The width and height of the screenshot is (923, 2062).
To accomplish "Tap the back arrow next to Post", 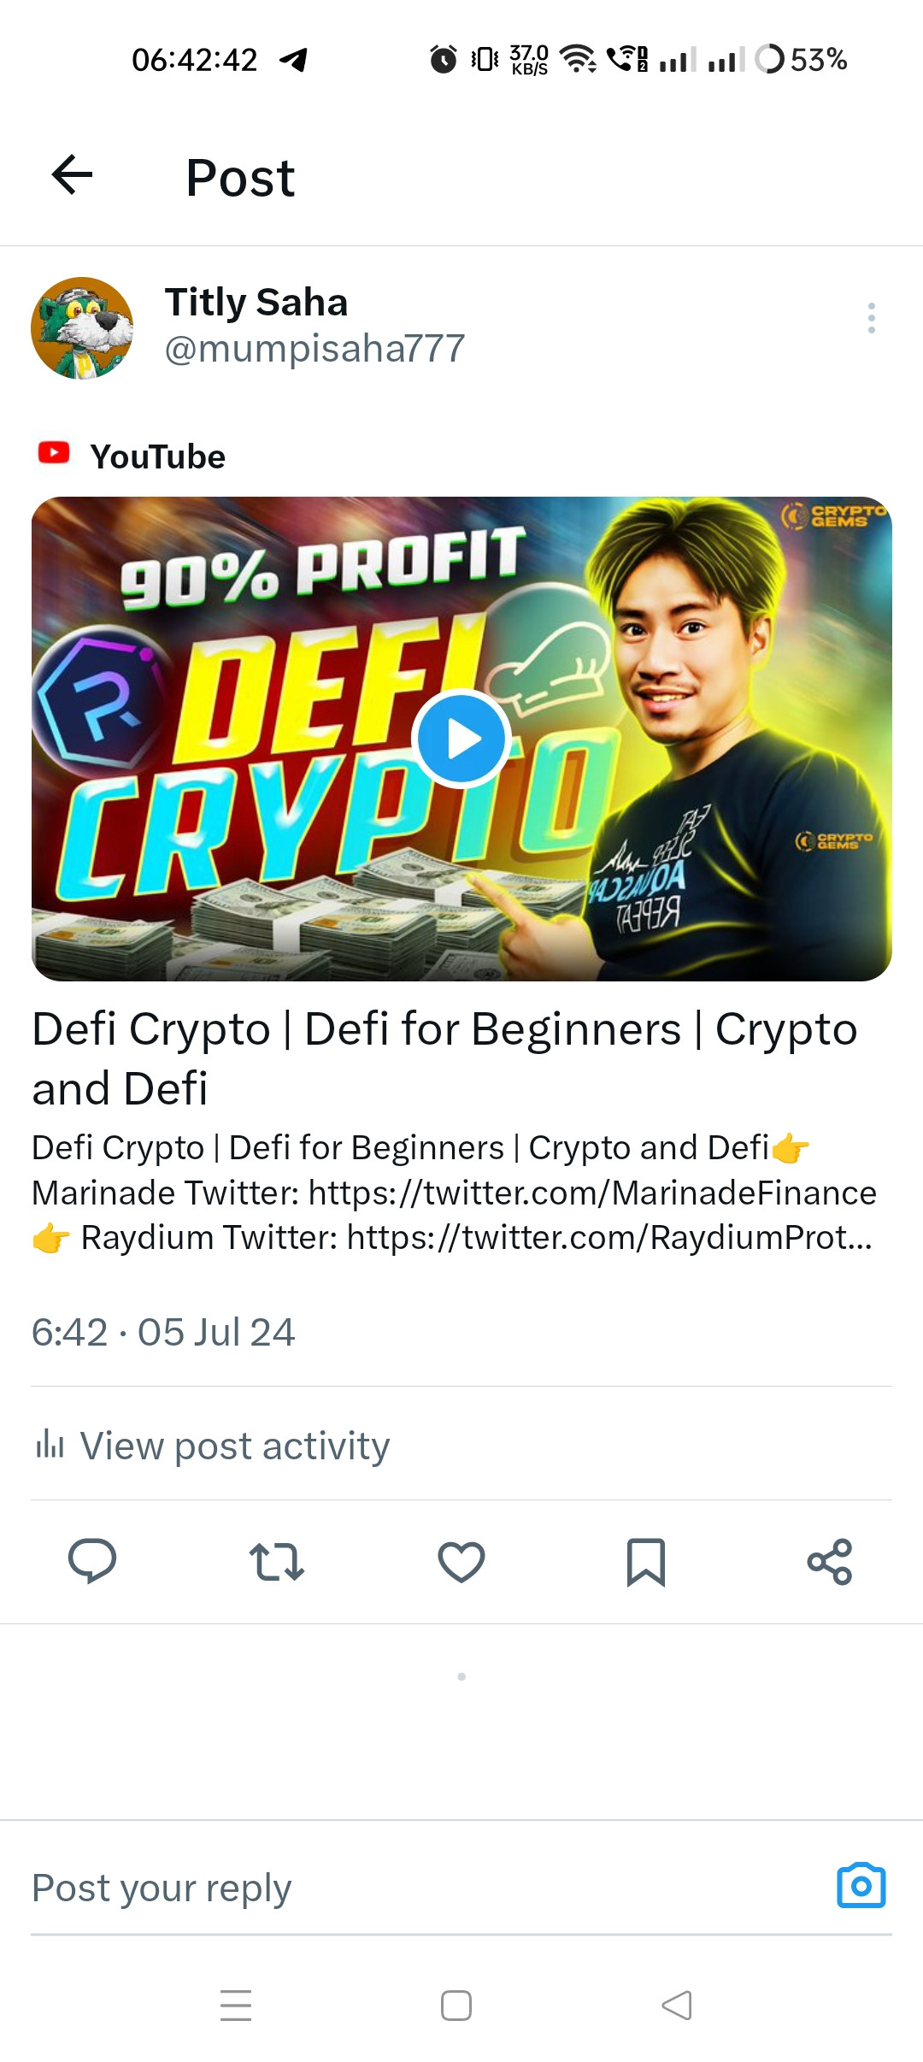I will click(x=72, y=175).
